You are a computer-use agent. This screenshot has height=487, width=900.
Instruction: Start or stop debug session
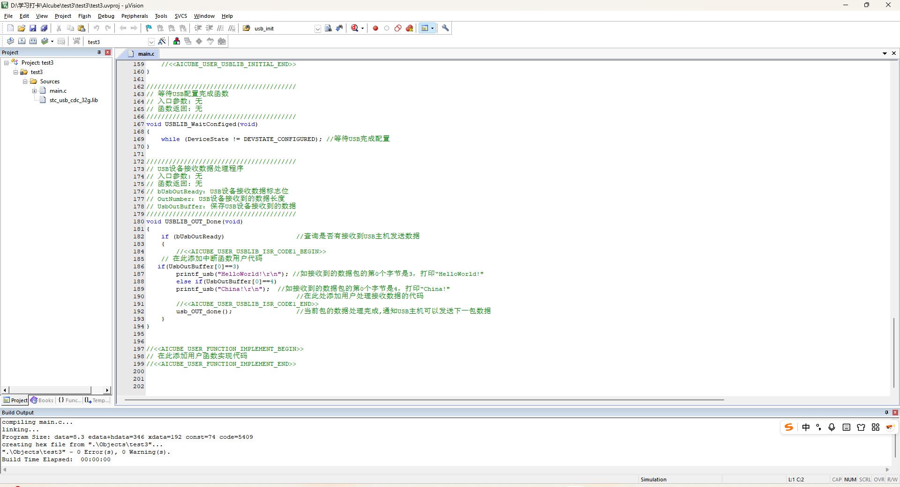(355, 28)
